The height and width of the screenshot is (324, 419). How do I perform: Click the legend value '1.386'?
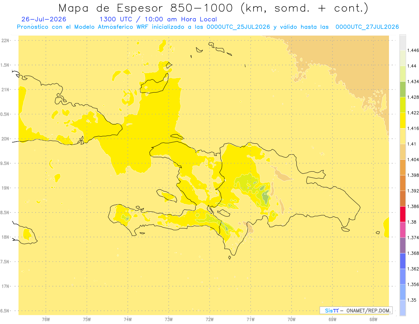click(413, 207)
